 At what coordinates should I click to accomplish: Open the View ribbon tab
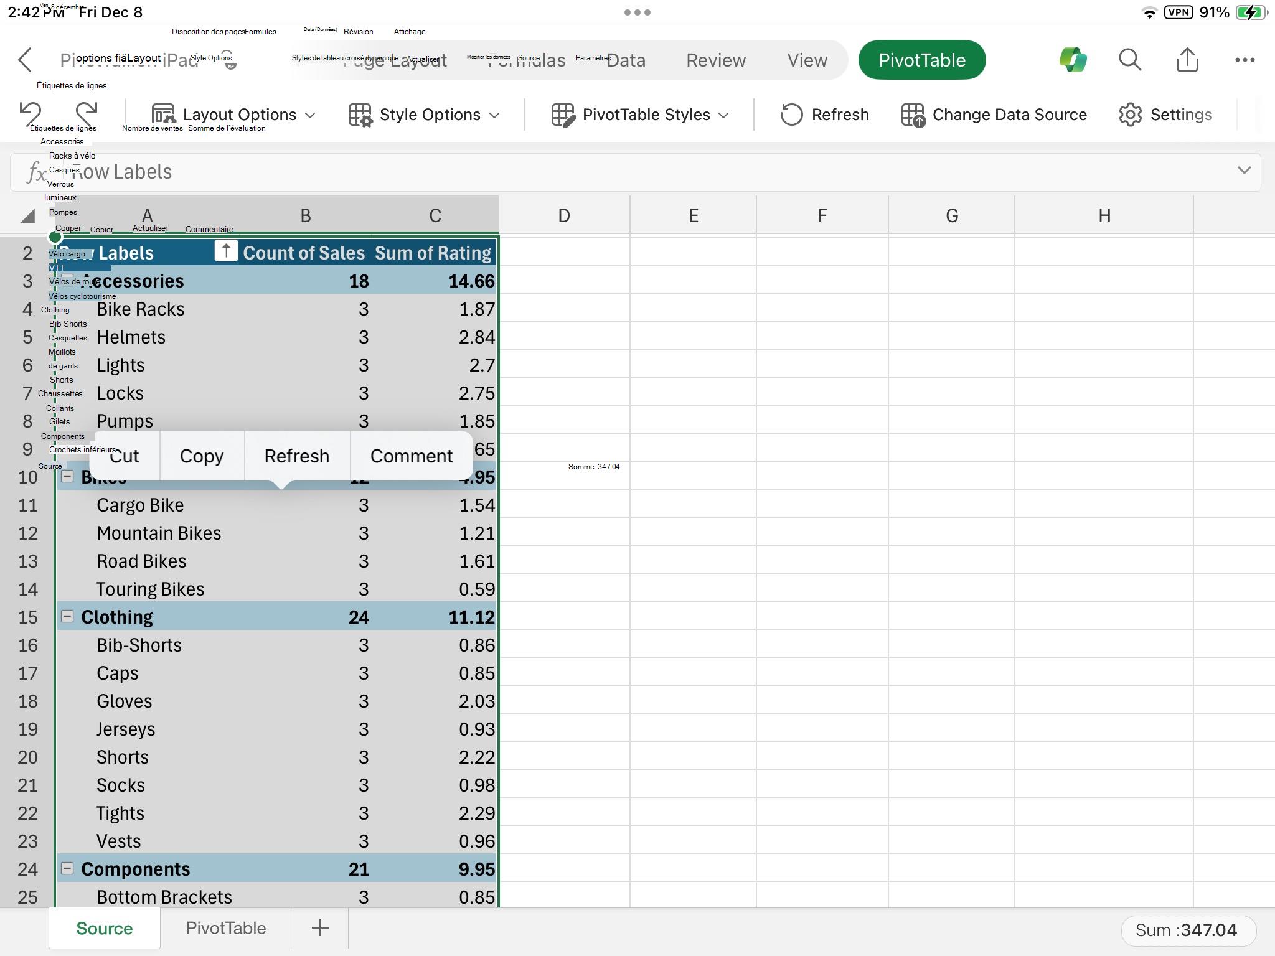[x=807, y=60]
